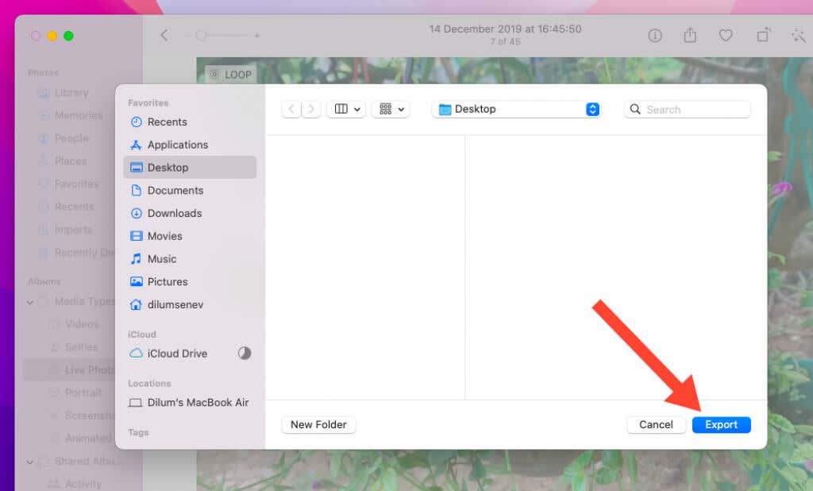The width and height of the screenshot is (813, 491).
Task: Select Applications in the dialog sidebar
Action: [190, 145]
